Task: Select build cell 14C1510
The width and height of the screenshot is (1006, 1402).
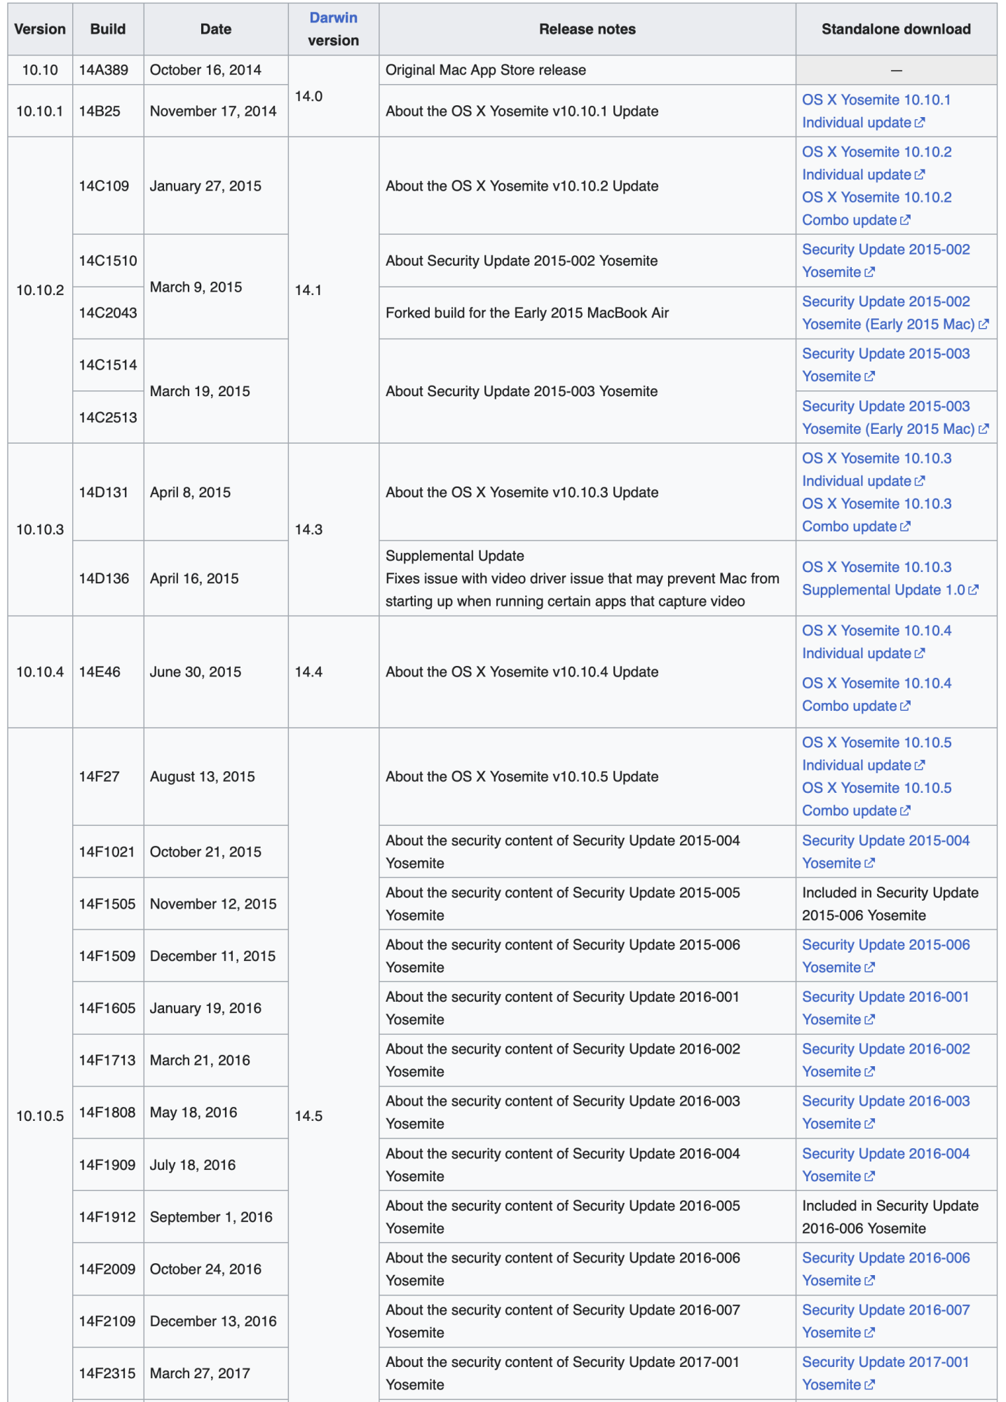Action: point(108,261)
